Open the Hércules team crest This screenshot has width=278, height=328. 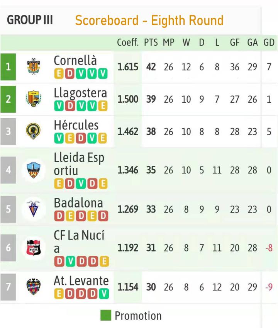34,131
